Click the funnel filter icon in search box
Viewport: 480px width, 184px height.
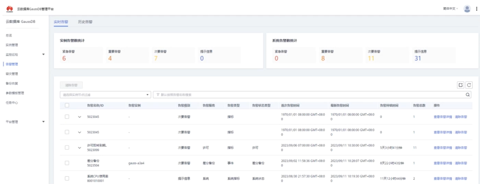158,95
